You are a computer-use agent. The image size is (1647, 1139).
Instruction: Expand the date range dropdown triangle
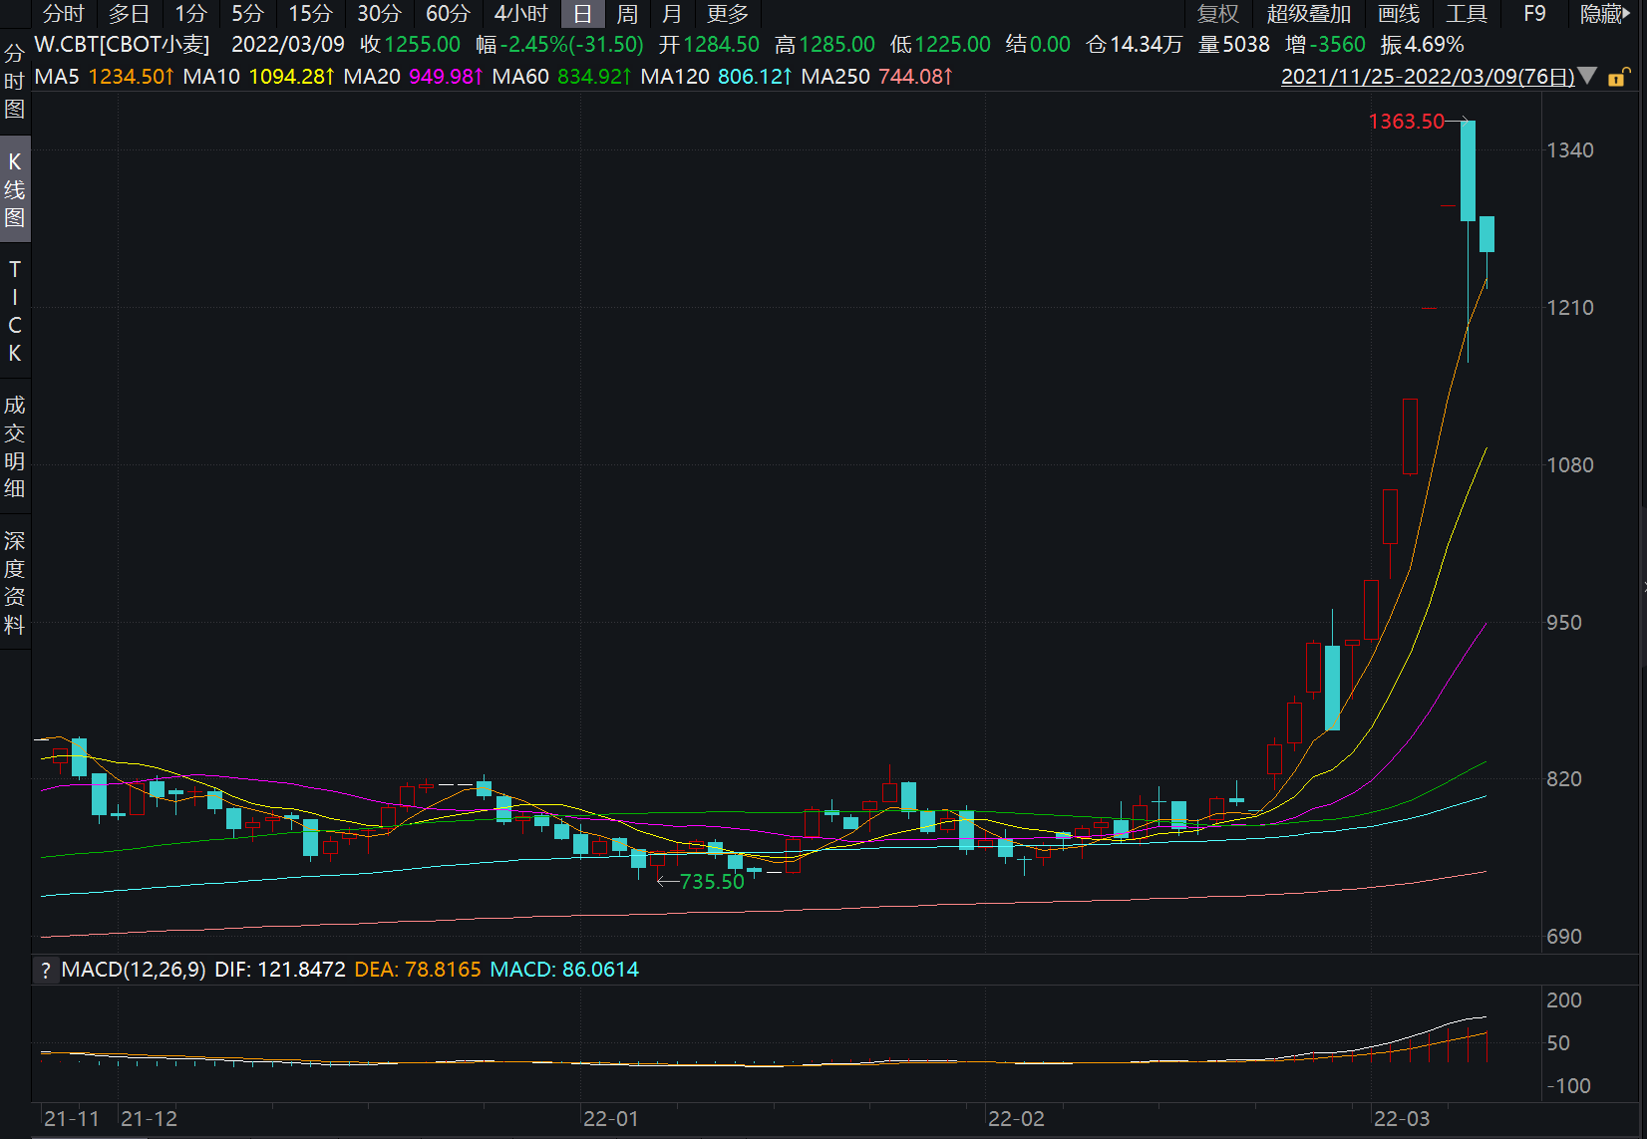coord(1588,76)
